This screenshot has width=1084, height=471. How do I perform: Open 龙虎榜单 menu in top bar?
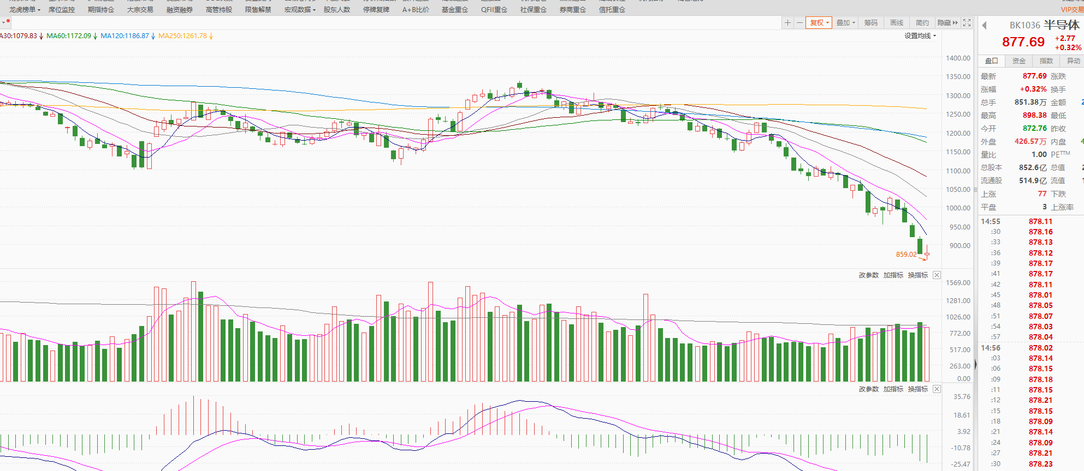(x=25, y=10)
